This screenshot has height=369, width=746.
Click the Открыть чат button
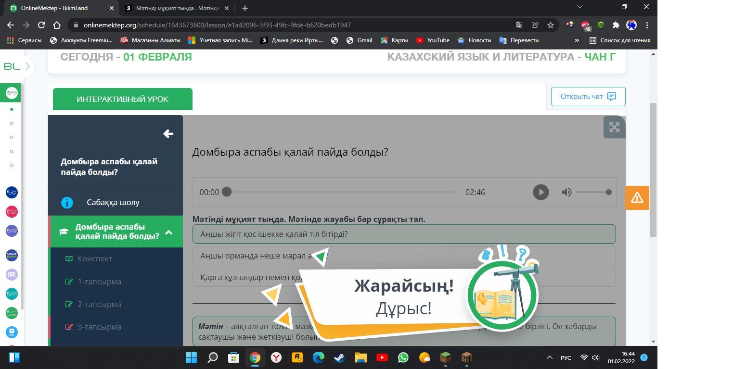click(x=588, y=97)
